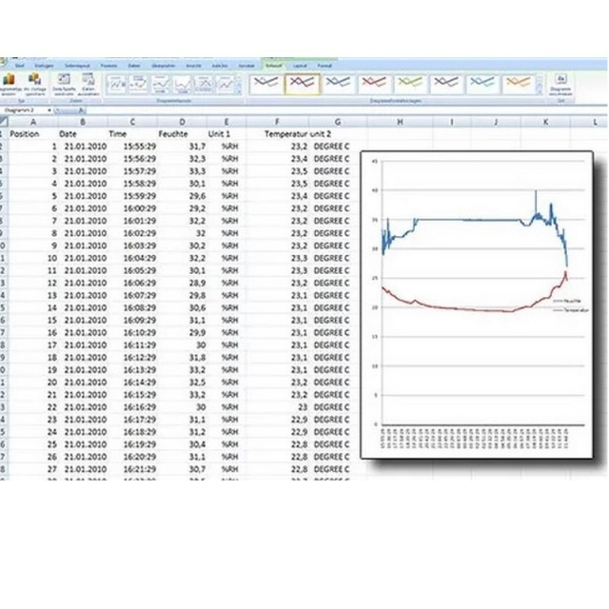This screenshot has height=609, width=609.
Task: Click the move chart icon
Action: tap(561, 83)
